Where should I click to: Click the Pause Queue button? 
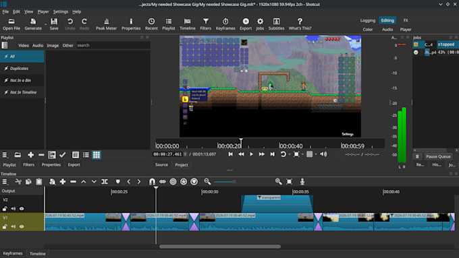pyautogui.click(x=438, y=156)
